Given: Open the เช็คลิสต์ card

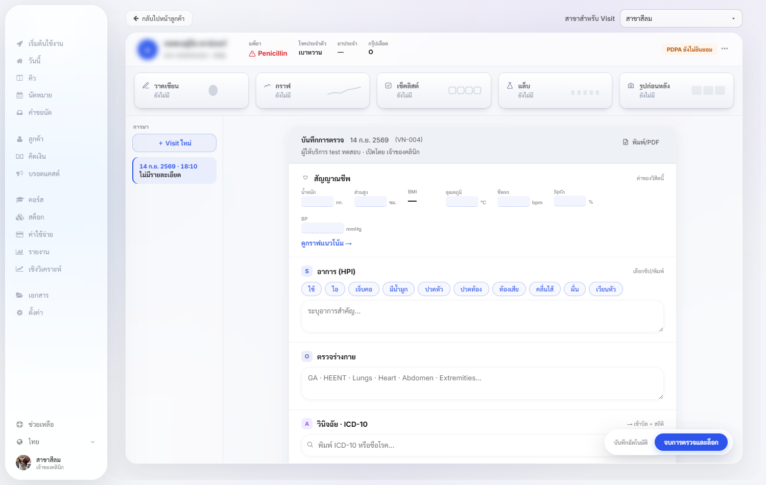Looking at the screenshot, I should 434,90.
